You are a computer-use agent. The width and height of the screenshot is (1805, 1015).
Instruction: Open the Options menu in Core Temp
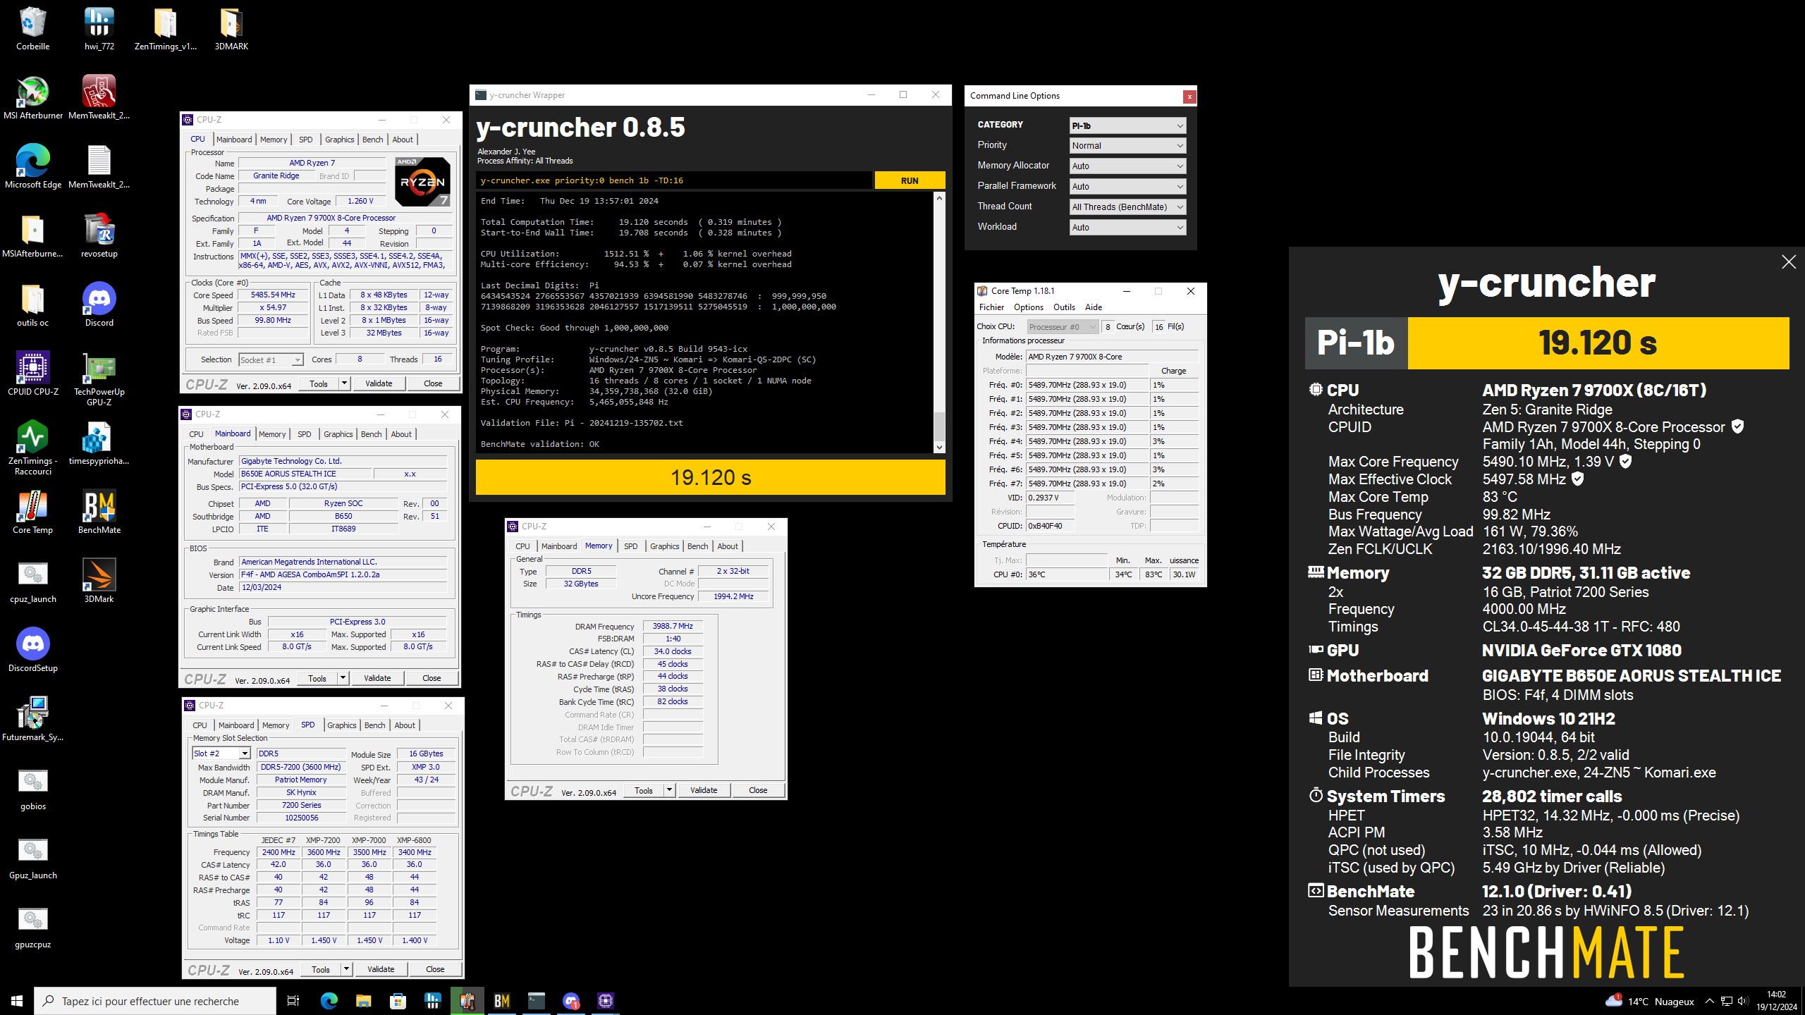(x=1028, y=307)
